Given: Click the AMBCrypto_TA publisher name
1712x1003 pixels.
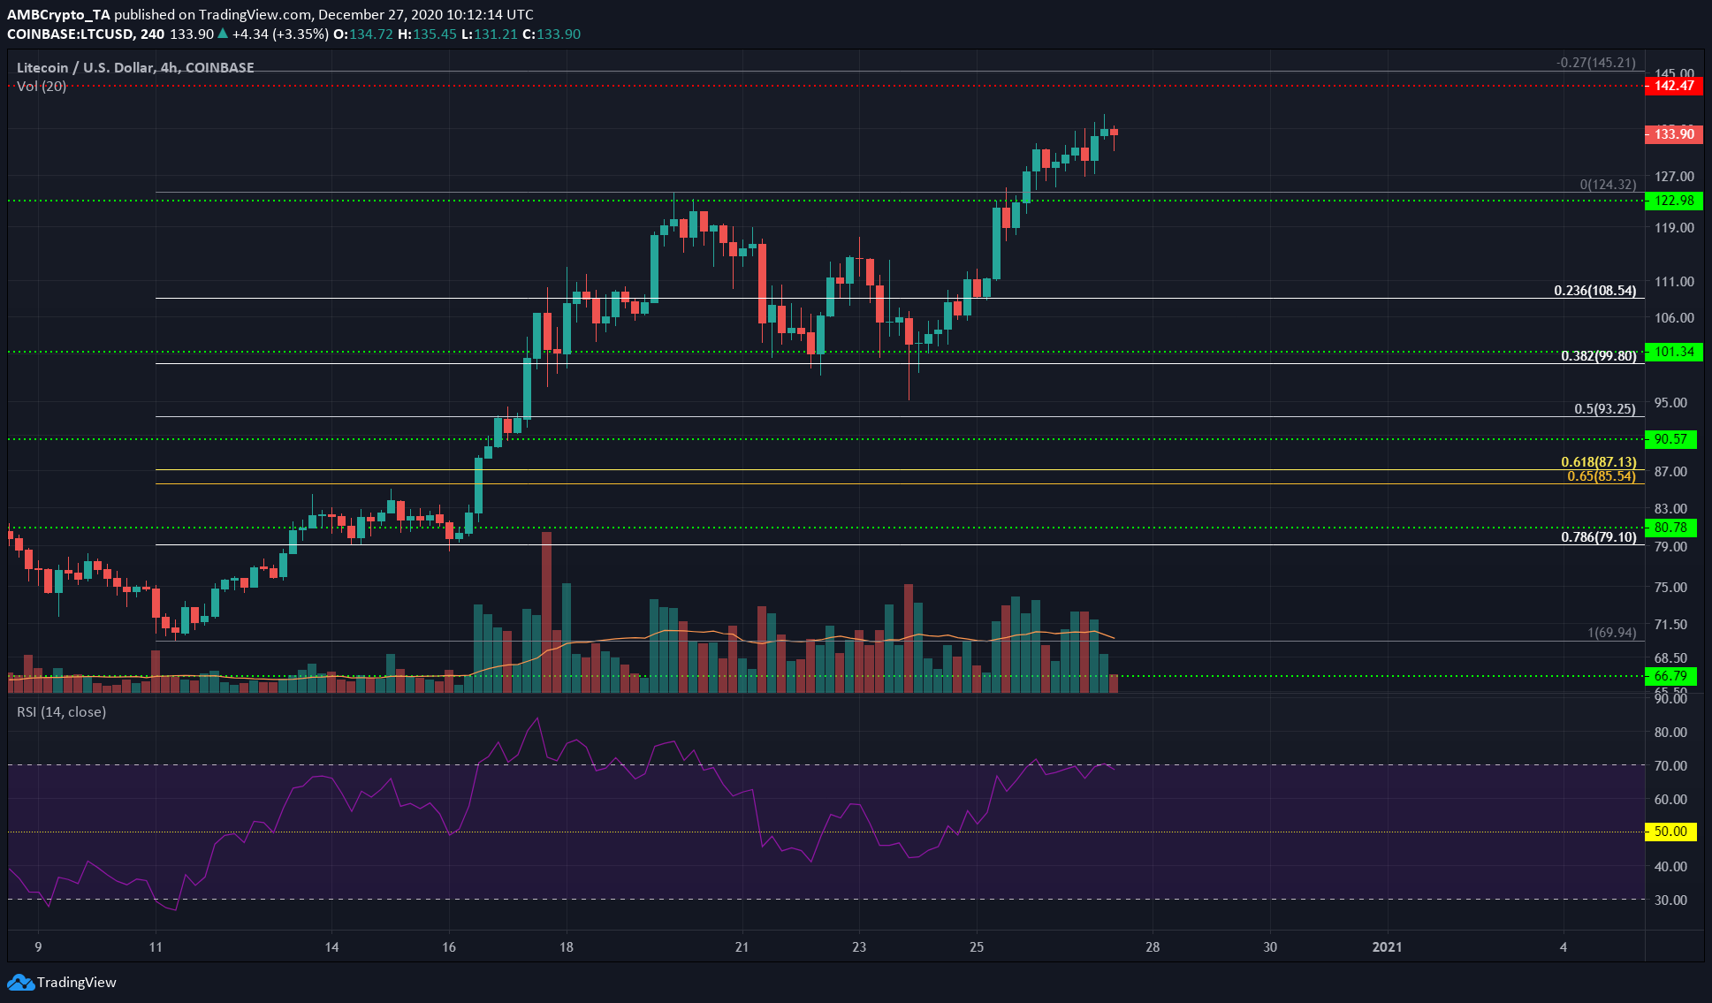Looking at the screenshot, I should coord(58,14).
